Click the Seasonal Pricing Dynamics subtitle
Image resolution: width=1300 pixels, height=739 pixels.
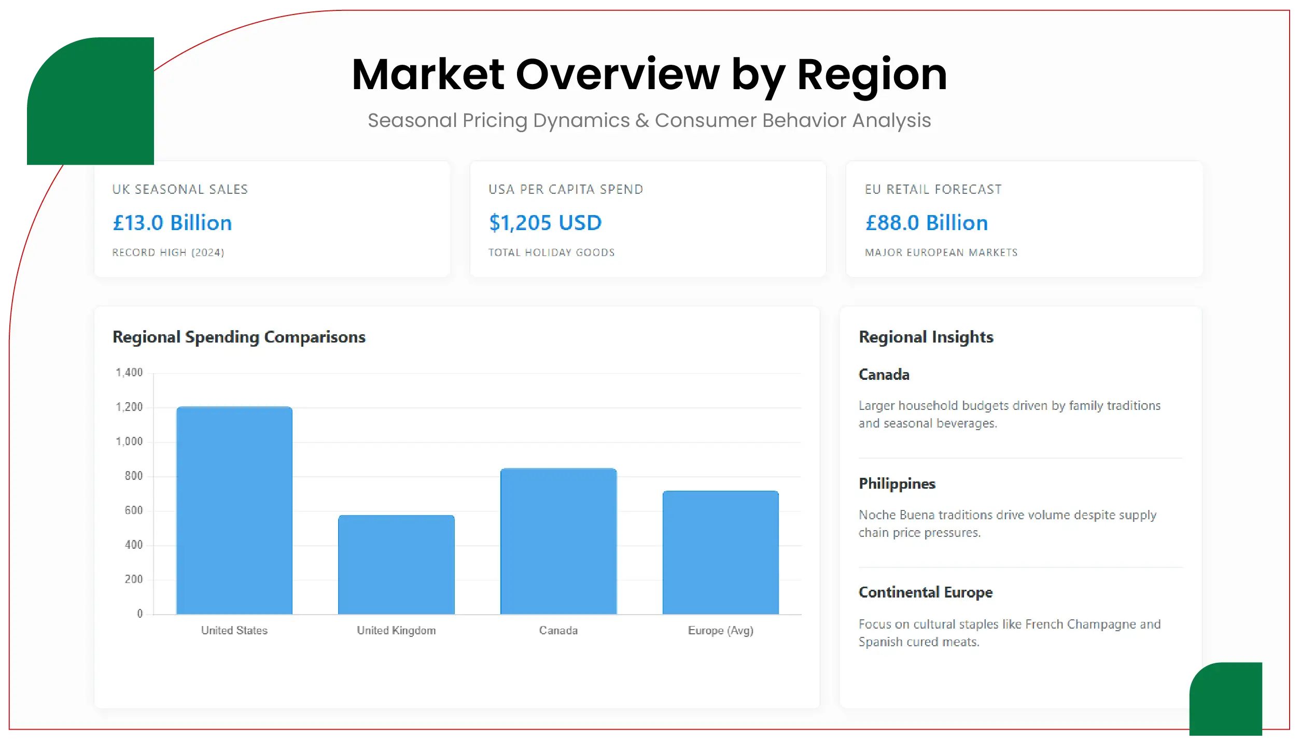(649, 120)
